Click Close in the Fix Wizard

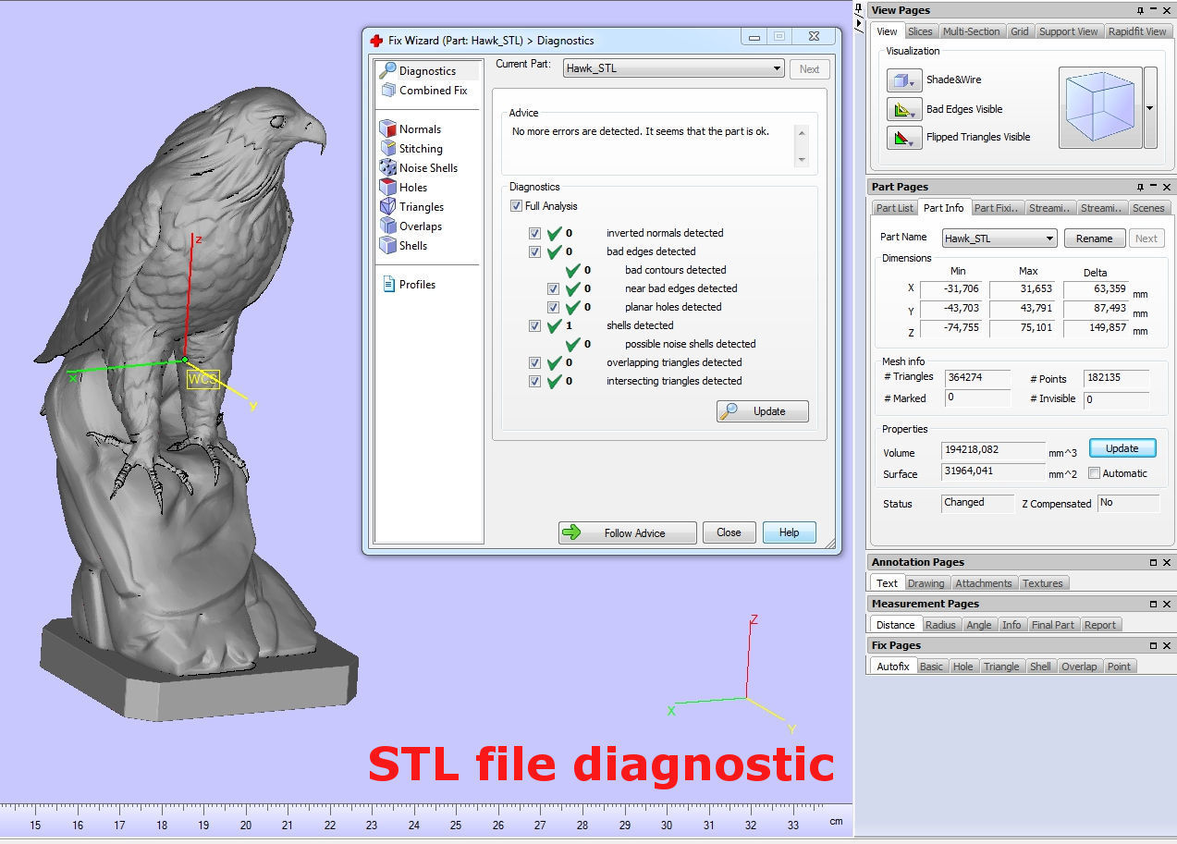(729, 532)
